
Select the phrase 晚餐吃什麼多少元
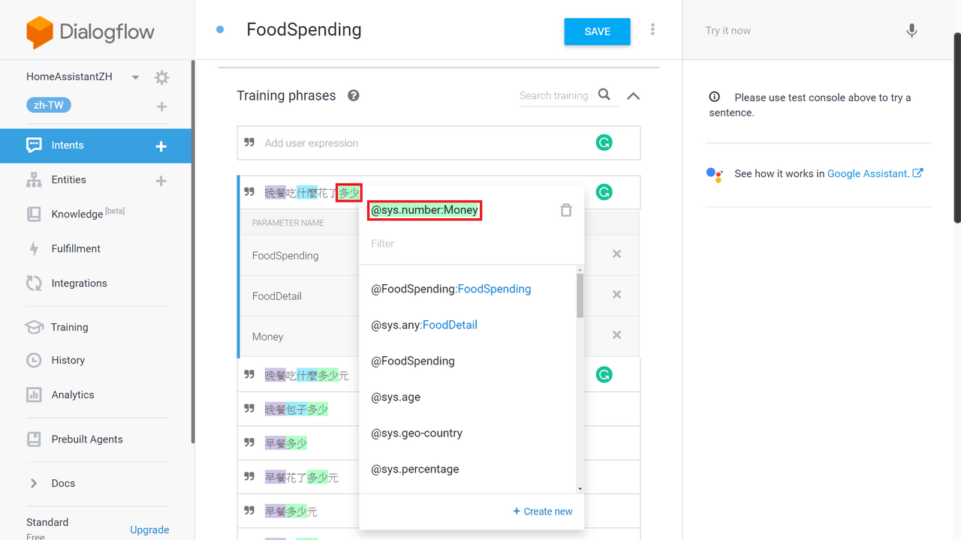tap(306, 375)
